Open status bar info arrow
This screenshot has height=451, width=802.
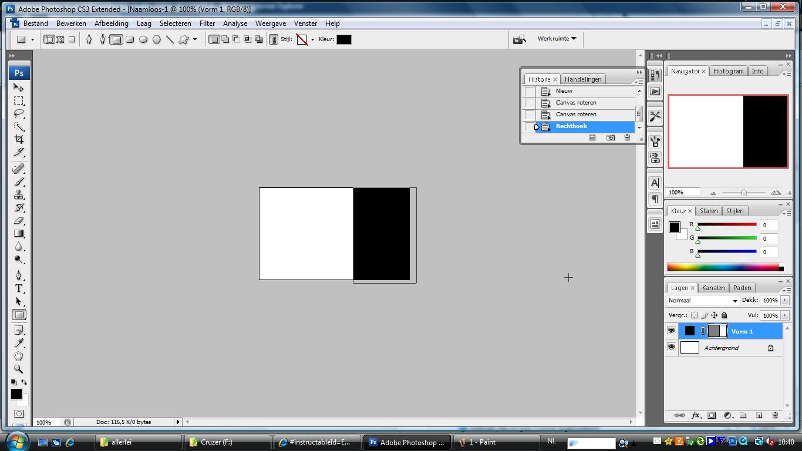(x=178, y=422)
